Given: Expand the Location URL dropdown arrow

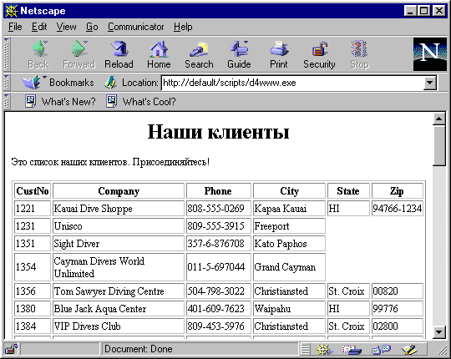Looking at the screenshot, I should click(430, 83).
